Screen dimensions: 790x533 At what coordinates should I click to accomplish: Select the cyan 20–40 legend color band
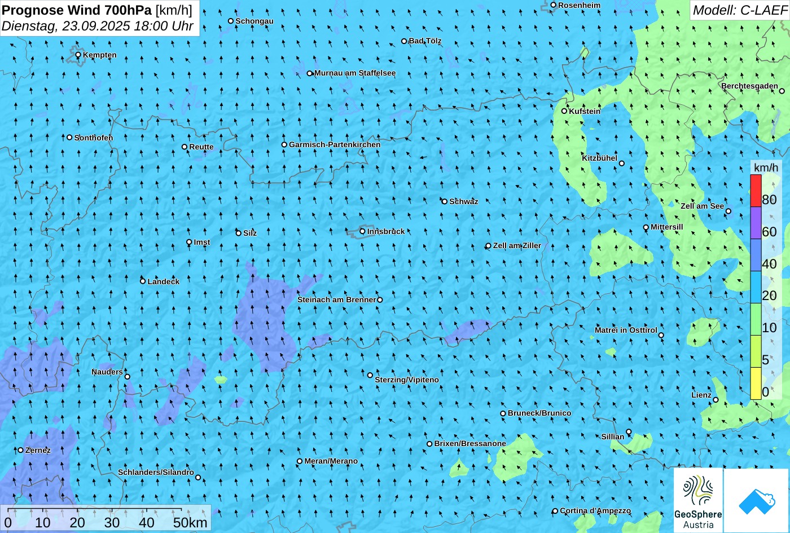[x=756, y=288]
